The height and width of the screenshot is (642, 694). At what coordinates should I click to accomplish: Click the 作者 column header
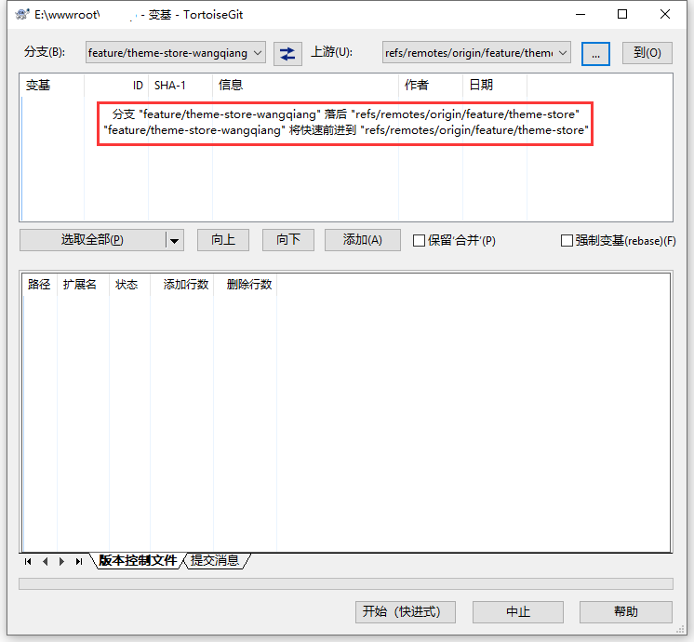[x=431, y=85]
